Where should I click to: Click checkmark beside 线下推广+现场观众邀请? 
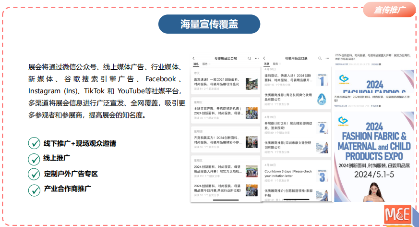(x=34, y=143)
